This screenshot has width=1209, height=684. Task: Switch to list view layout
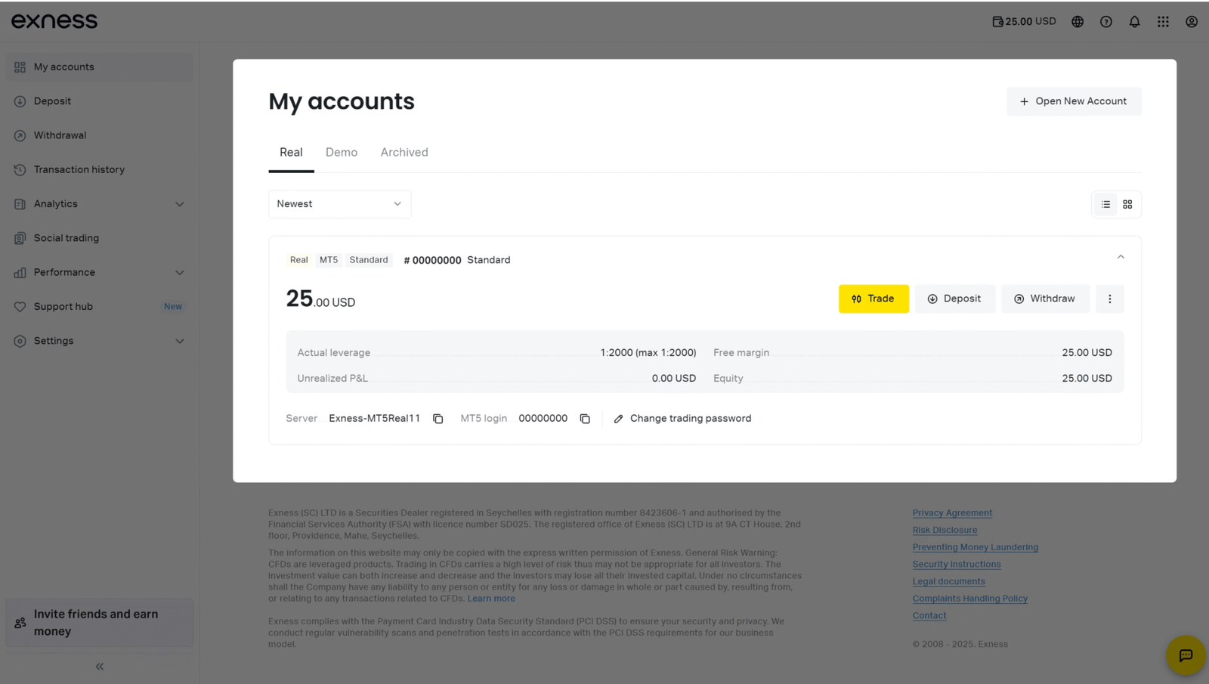[1105, 204]
